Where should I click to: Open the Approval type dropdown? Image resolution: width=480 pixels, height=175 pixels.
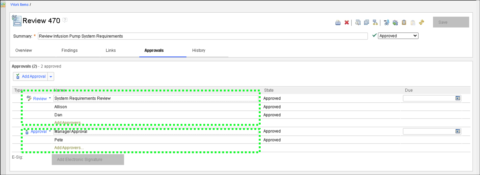pos(50,131)
